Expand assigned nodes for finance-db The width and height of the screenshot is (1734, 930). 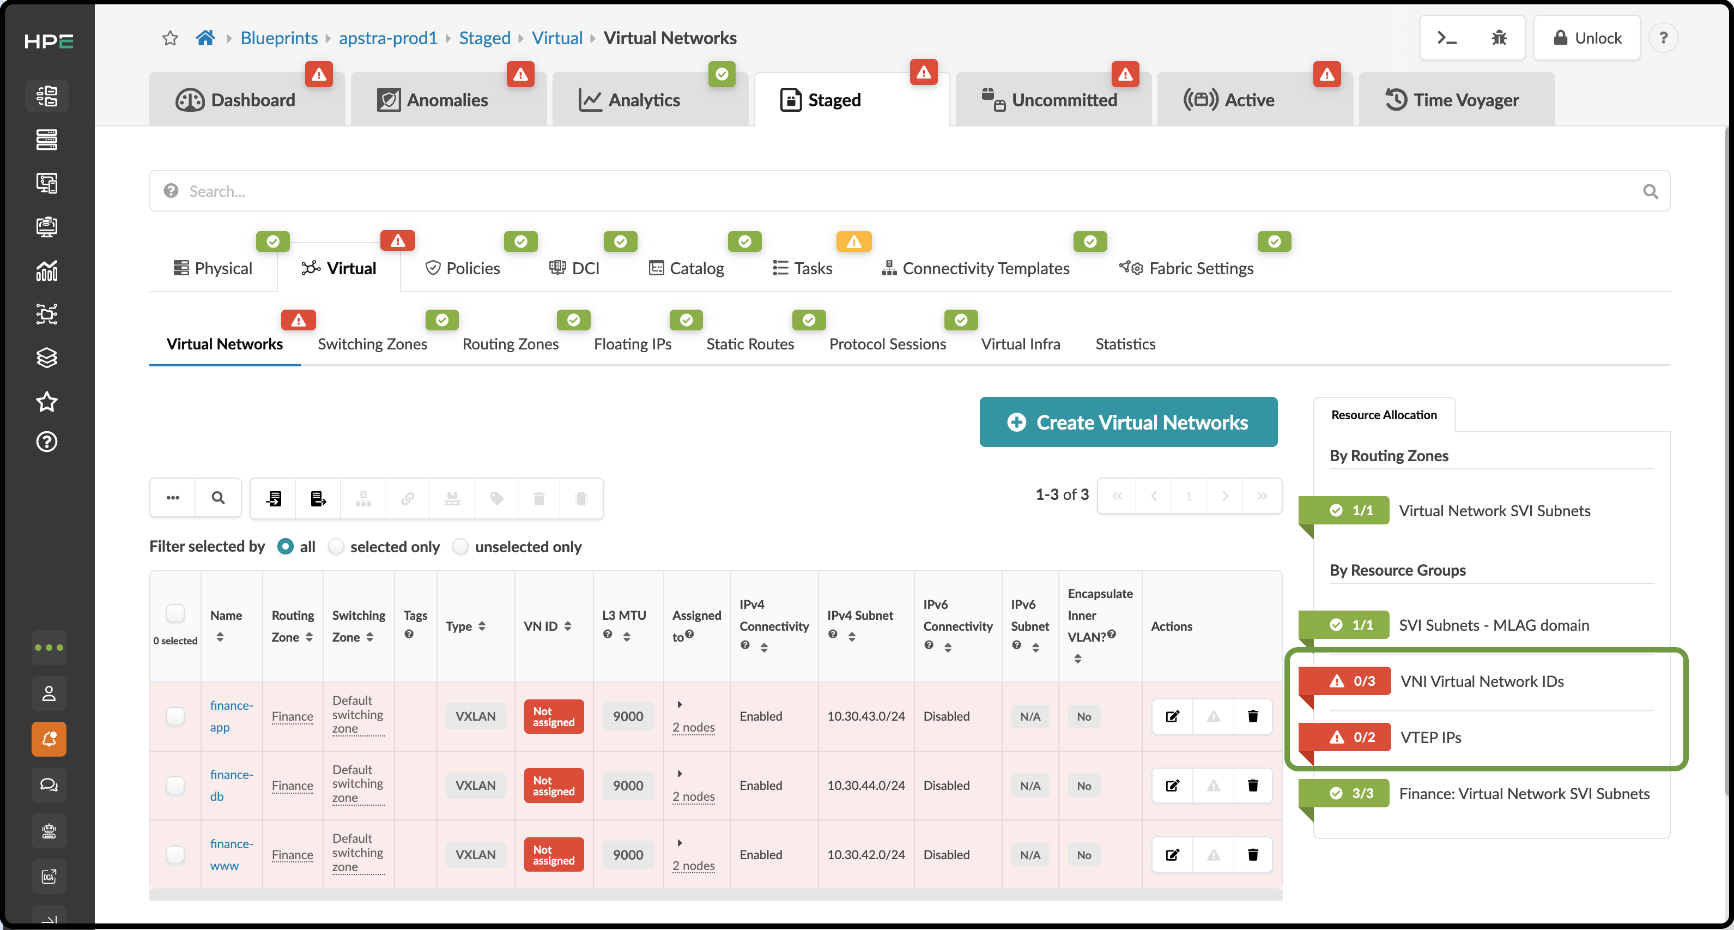coord(679,774)
